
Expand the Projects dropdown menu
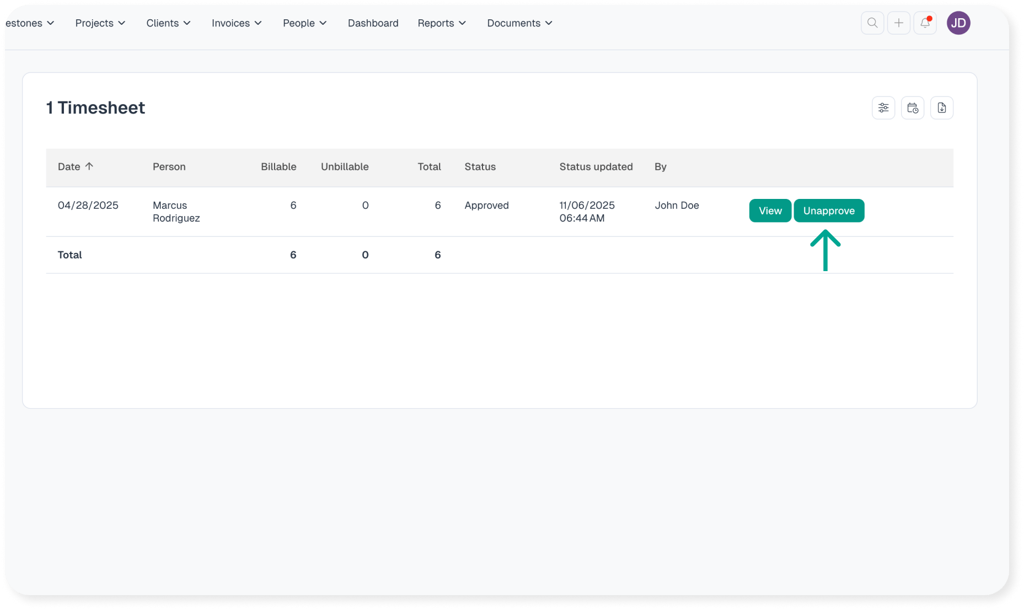(100, 23)
